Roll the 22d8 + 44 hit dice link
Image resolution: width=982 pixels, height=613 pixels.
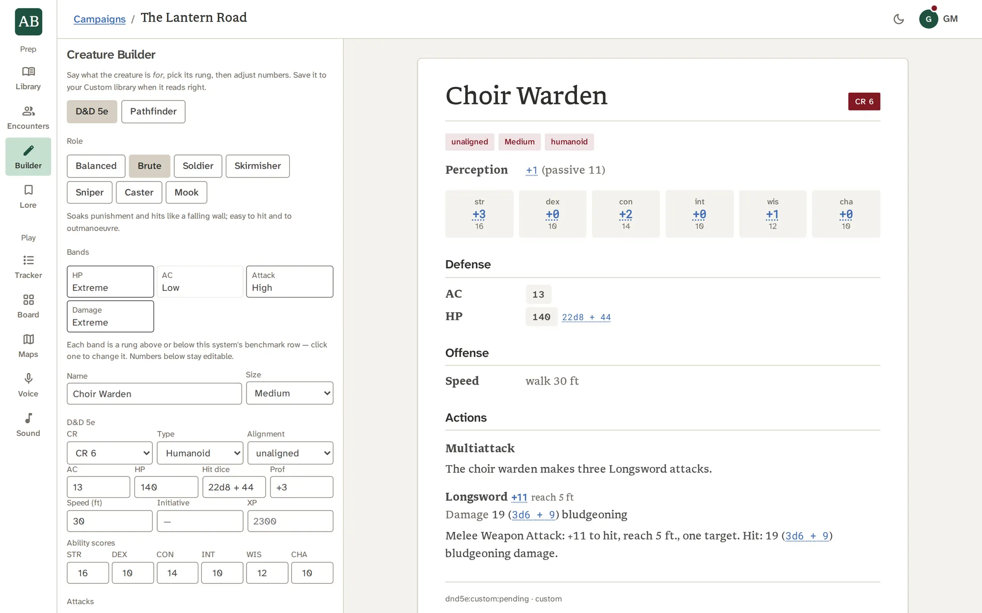click(586, 317)
